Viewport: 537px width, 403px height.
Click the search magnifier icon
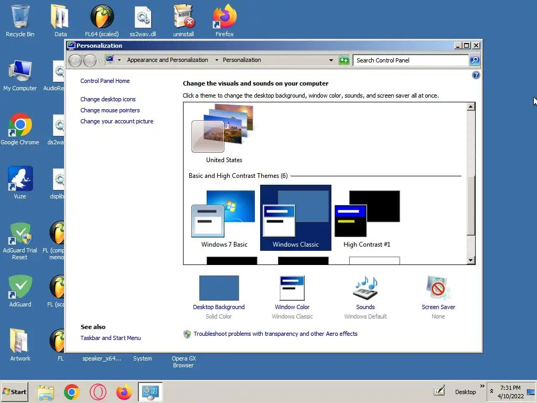[474, 60]
